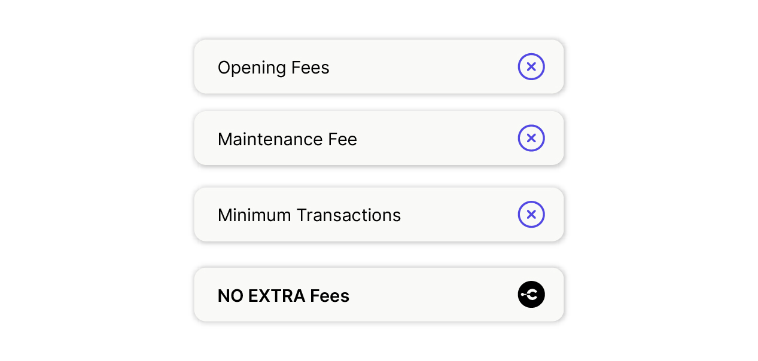Click the word Maintenance in the second card
The image size is (758, 361).
(270, 139)
